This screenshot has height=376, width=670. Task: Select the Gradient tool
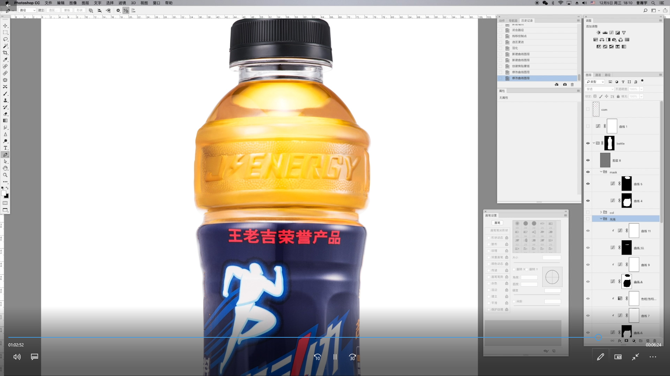tap(5, 120)
